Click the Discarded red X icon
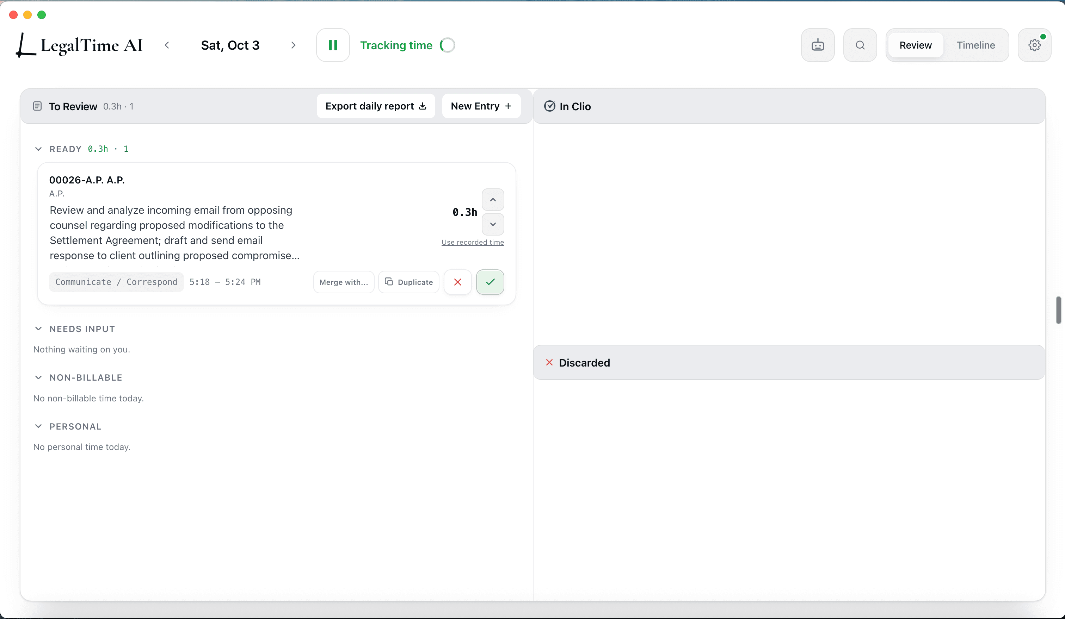Screen dimensions: 1065x619 (549, 363)
